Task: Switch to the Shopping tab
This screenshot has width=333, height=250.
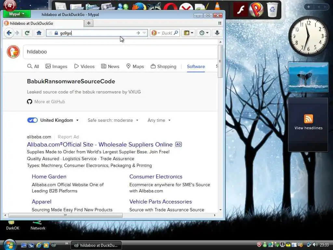Action: (x=163, y=66)
